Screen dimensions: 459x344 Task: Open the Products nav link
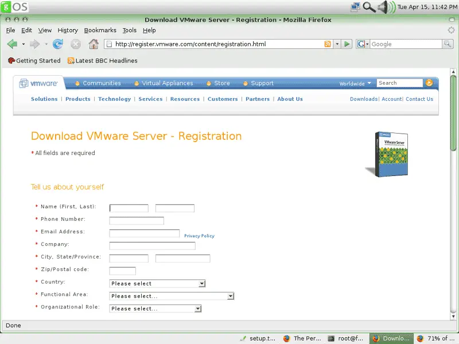point(78,99)
